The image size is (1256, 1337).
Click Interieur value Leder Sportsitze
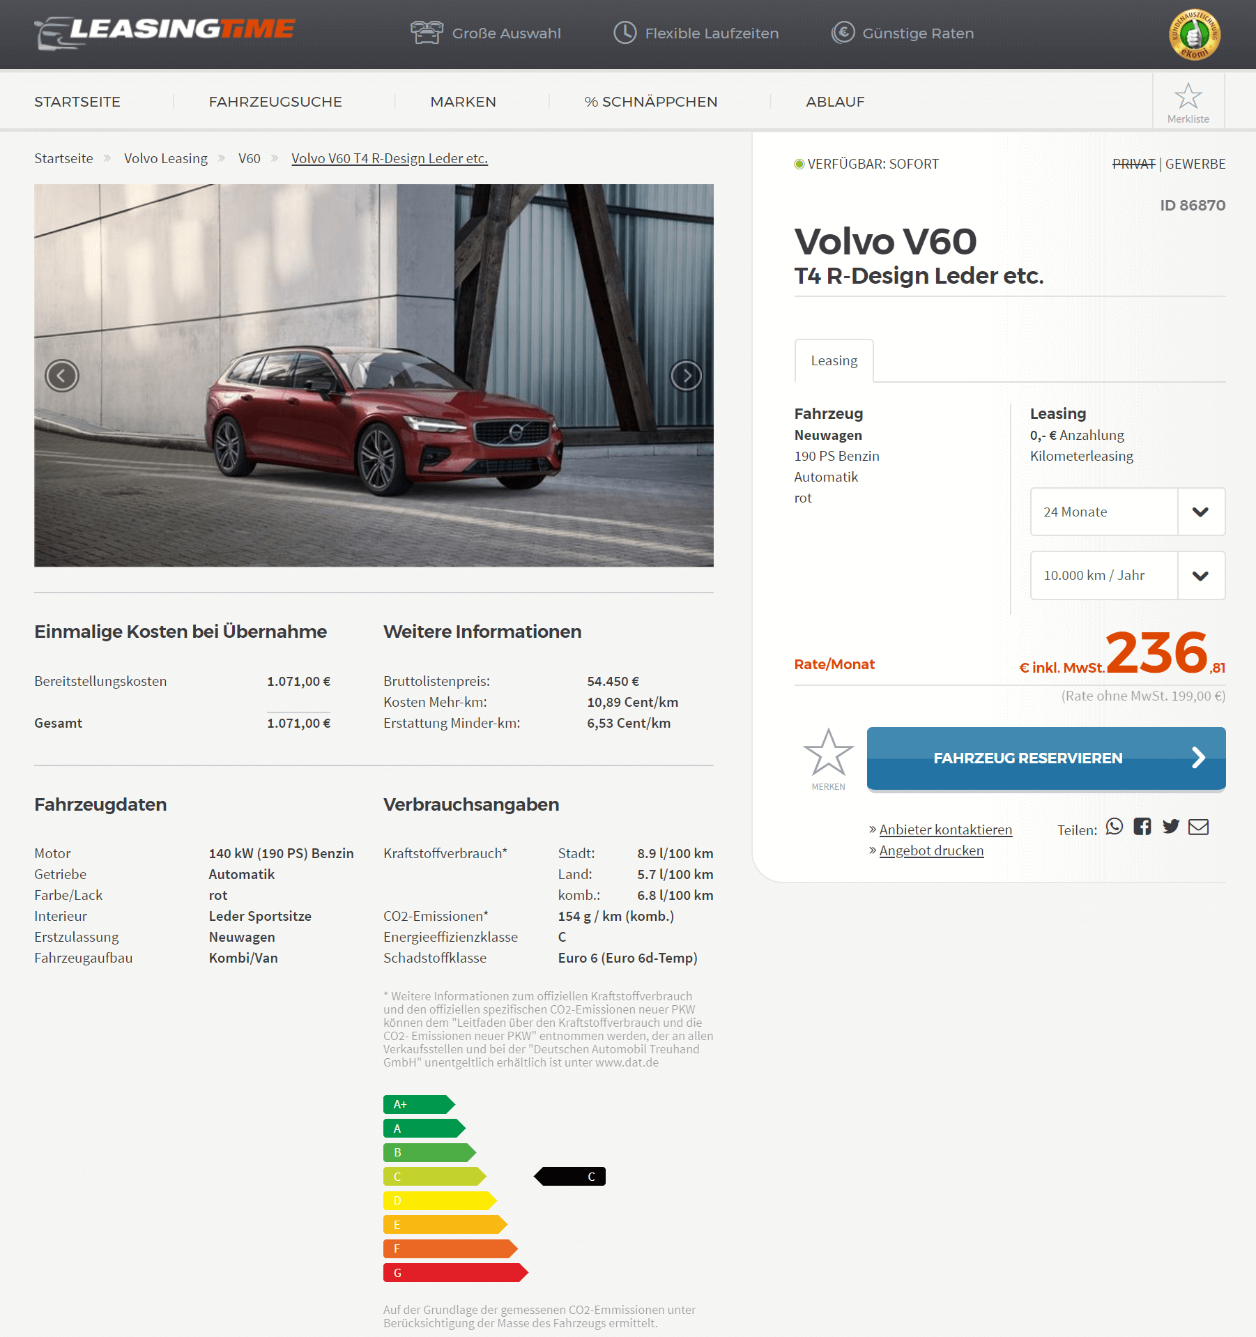click(x=260, y=916)
